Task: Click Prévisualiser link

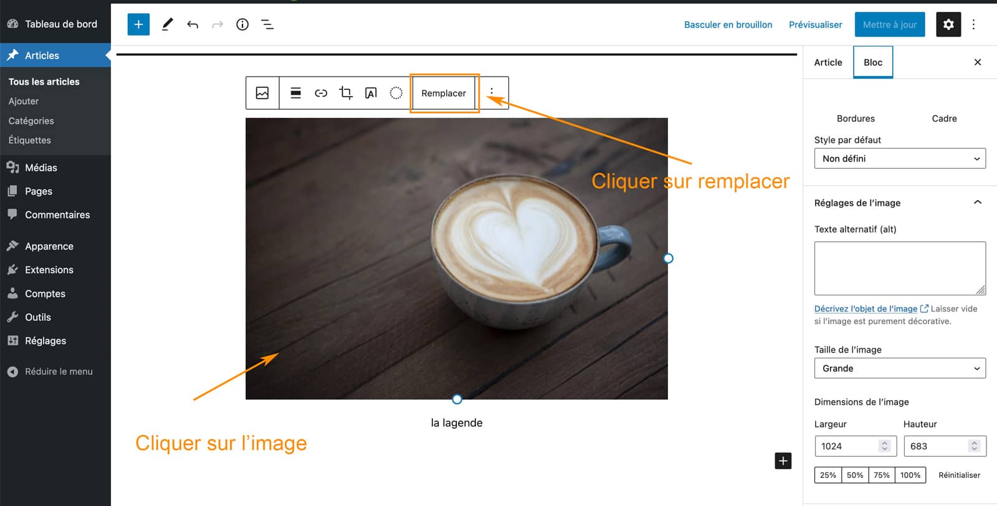Action: [x=815, y=24]
